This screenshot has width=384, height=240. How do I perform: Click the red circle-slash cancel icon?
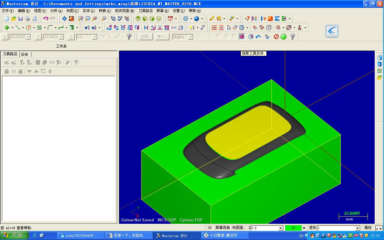[x=276, y=37]
